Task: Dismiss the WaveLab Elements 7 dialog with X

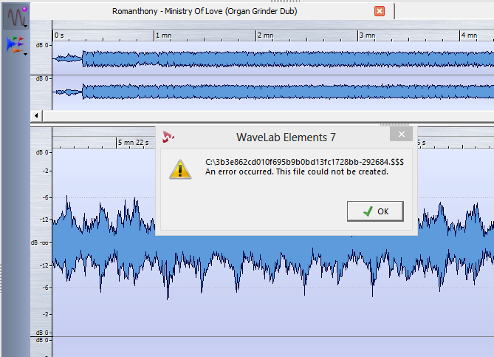Action: coord(401,135)
